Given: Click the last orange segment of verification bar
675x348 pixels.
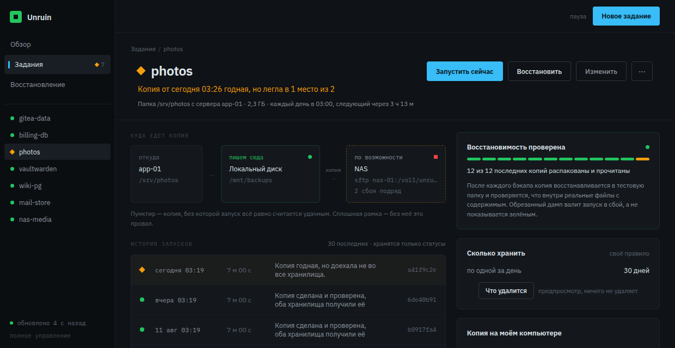Looking at the screenshot, I should pos(642,159).
